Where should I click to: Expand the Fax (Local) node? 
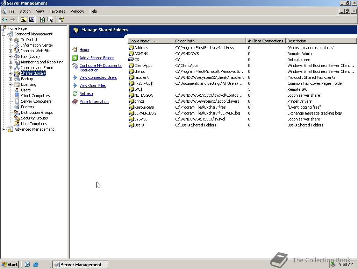(10, 56)
